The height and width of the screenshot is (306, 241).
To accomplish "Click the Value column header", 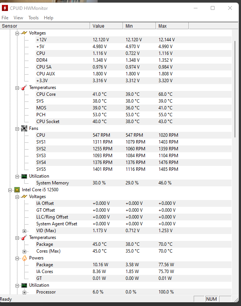I will [107, 26].
